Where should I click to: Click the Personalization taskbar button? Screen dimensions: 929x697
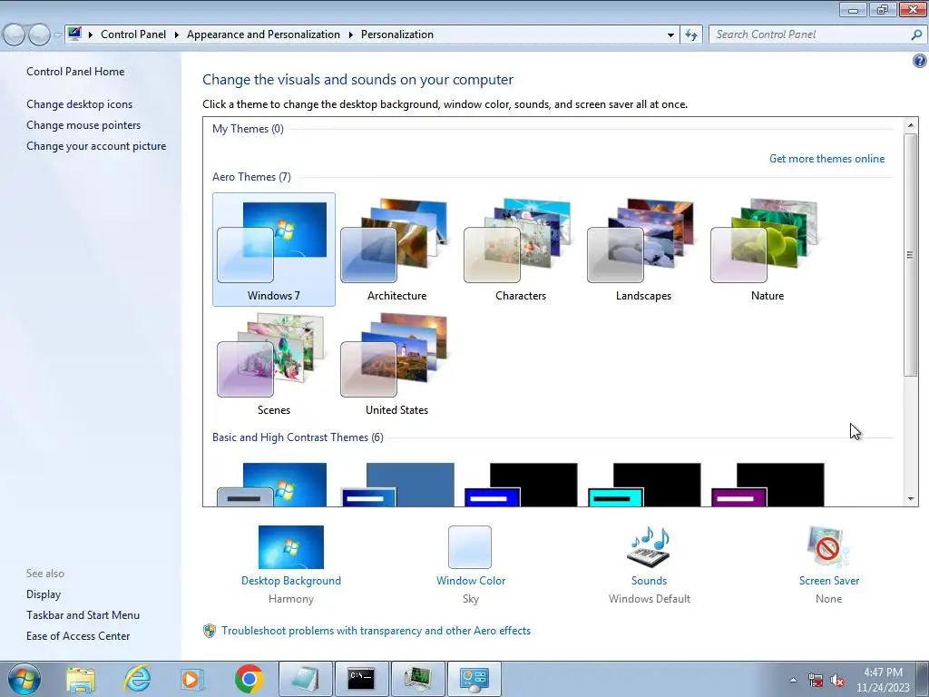474,679
